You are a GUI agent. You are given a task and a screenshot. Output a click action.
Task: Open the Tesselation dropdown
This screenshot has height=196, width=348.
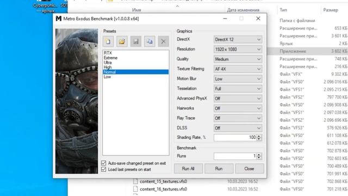point(238,89)
